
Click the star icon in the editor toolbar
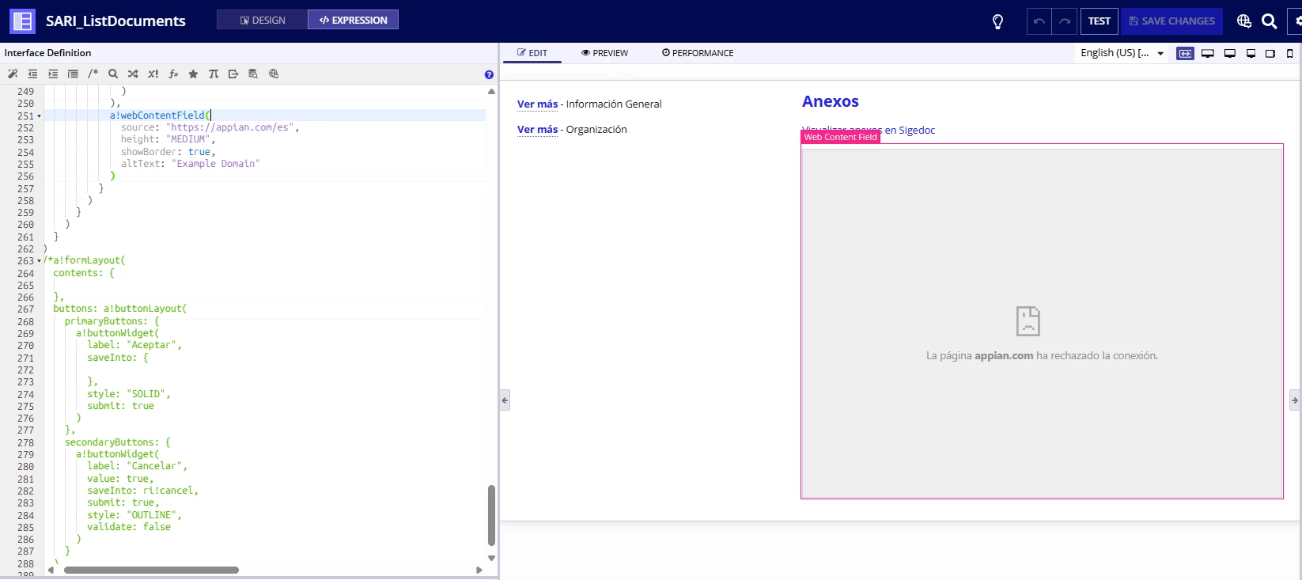pyautogui.click(x=193, y=74)
